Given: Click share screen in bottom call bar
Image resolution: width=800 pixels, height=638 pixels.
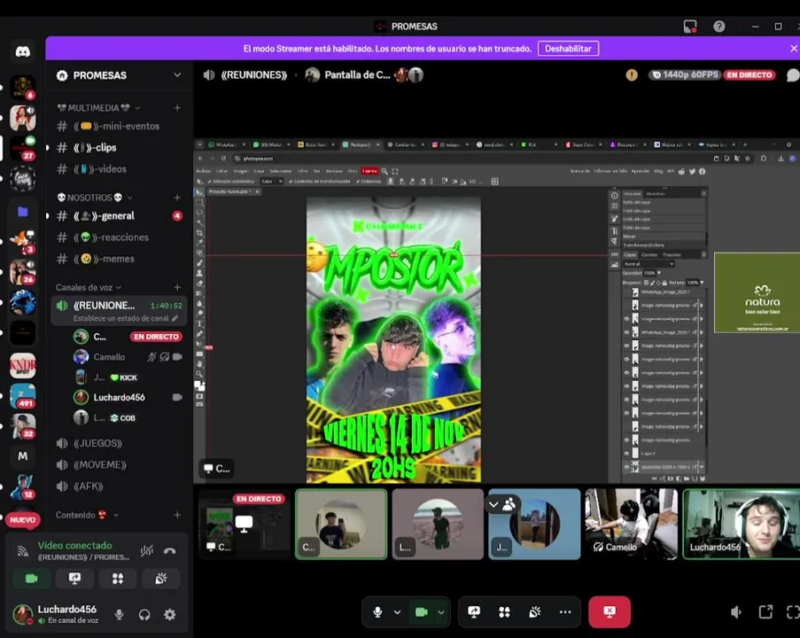Looking at the screenshot, I should coord(474,611).
